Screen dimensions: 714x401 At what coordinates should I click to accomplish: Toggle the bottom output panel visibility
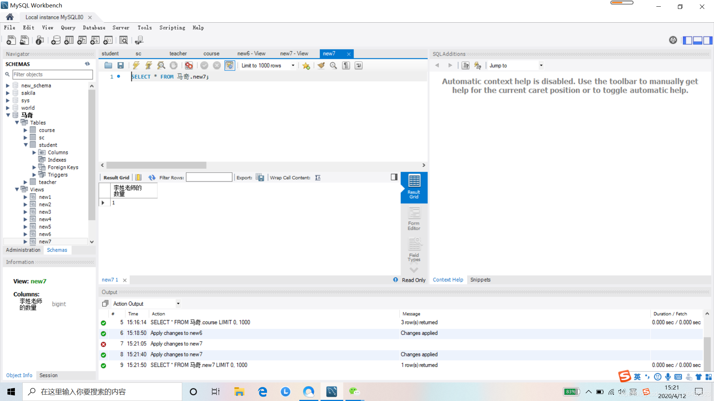(698, 40)
